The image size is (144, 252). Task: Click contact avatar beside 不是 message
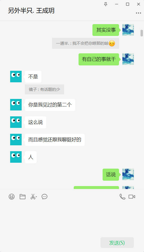tap(16, 76)
